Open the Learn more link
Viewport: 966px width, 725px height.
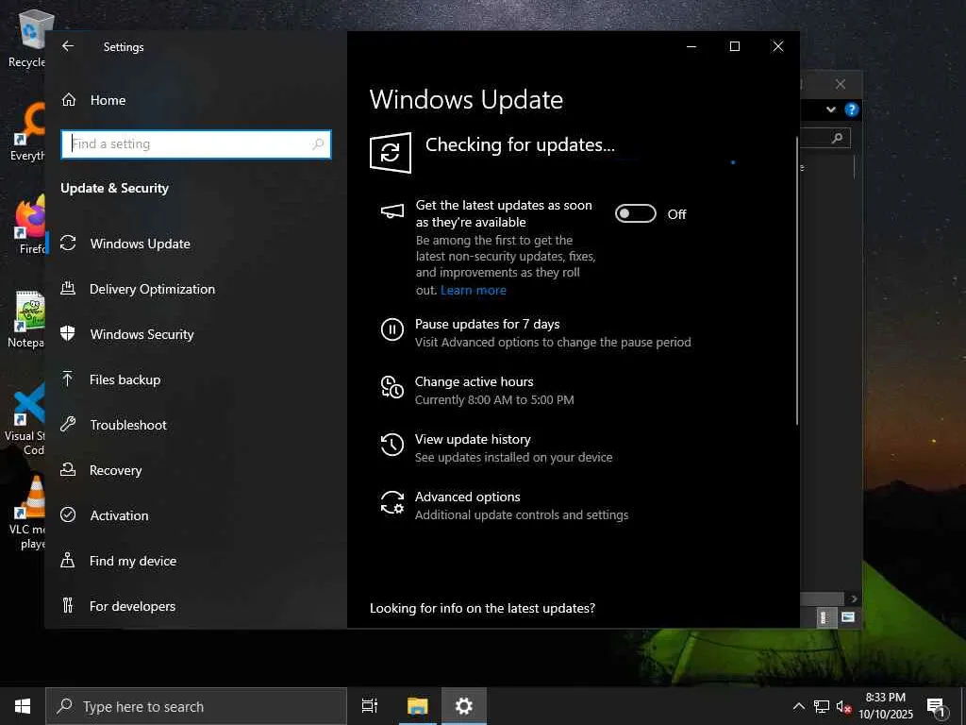474,291
